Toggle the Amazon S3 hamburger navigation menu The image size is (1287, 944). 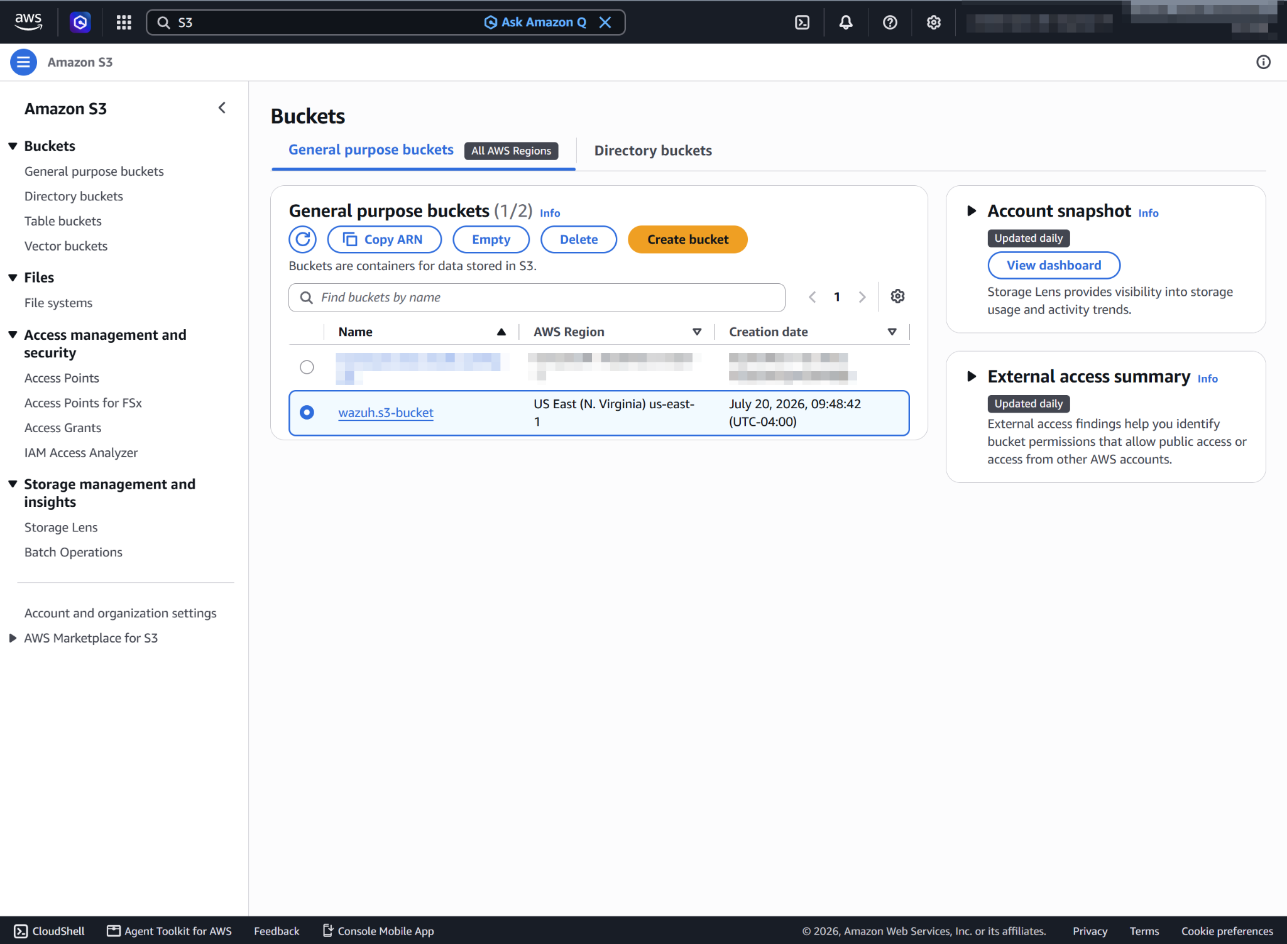click(23, 62)
